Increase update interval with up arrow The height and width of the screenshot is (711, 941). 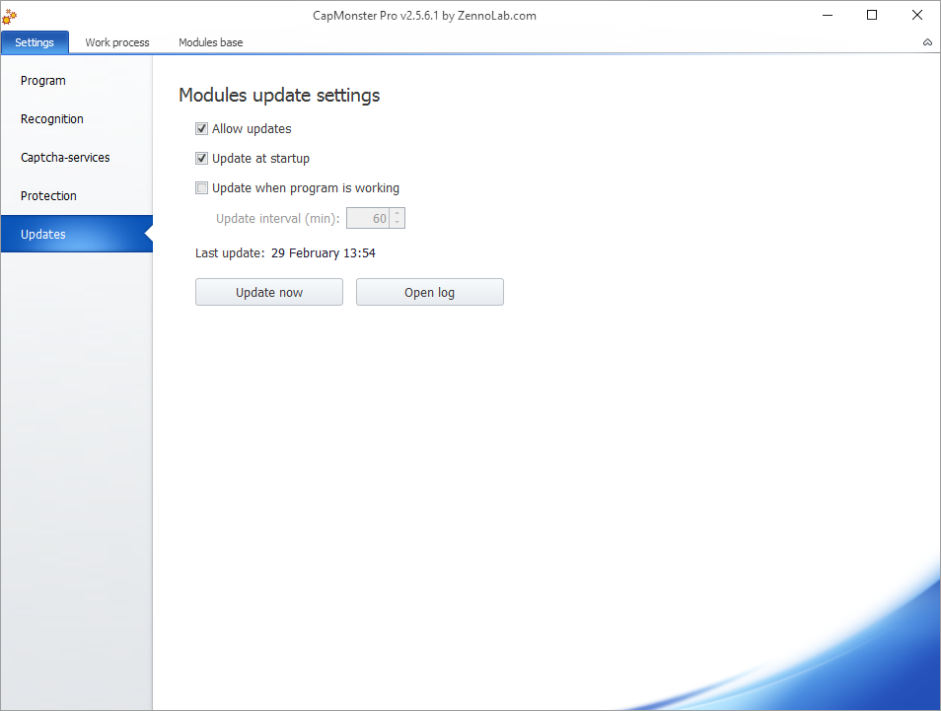[397, 214]
